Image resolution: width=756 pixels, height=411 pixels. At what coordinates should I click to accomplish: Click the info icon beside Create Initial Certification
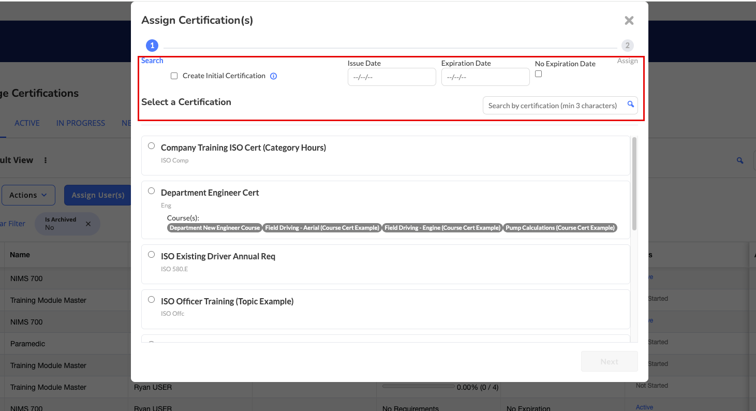pyautogui.click(x=274, y=76)
